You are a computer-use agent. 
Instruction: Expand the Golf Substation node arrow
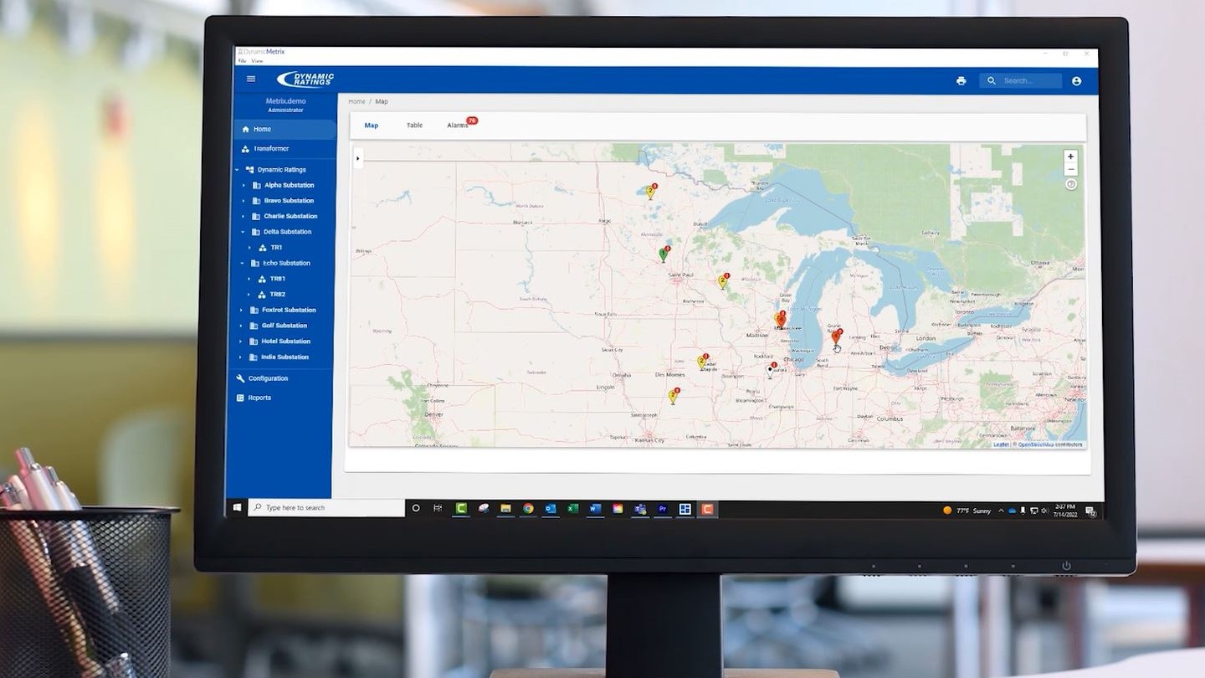tap(243, 326)
